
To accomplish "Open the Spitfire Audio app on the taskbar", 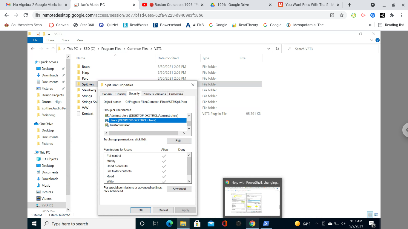I will [238, 224].
